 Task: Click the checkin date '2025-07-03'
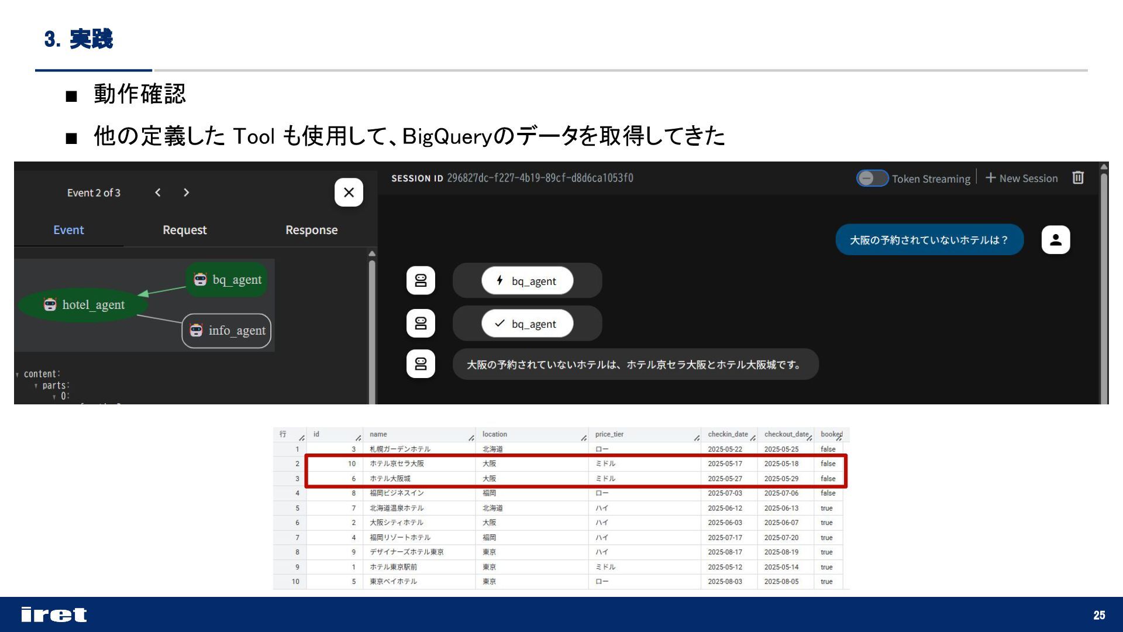[725, 493]
